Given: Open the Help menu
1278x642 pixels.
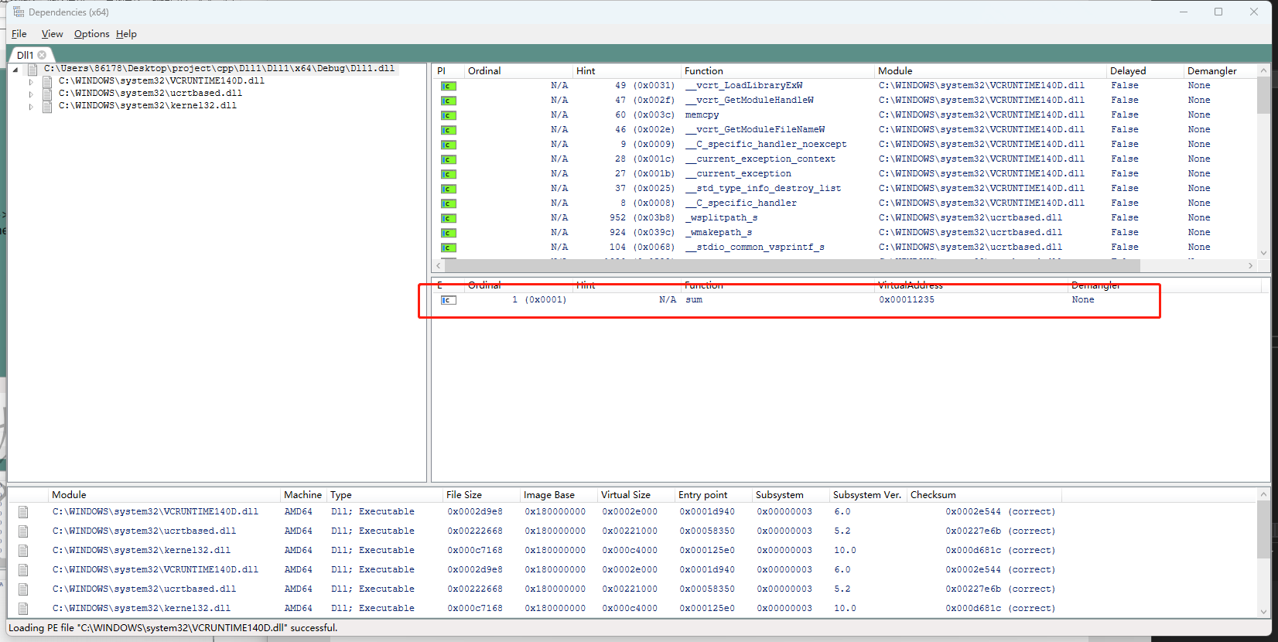Looking at the screenshot, I should pyautogui.click(x=126, y=34).
